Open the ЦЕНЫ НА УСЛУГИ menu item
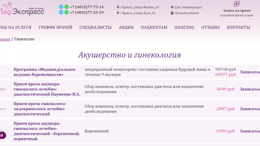 pyautogui.click(x=16, y=27)
